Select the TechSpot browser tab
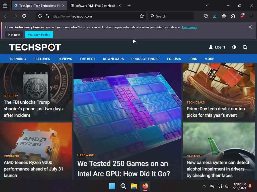Image resolution: width=257 pixels, height=192 pixels. point(39,6)
